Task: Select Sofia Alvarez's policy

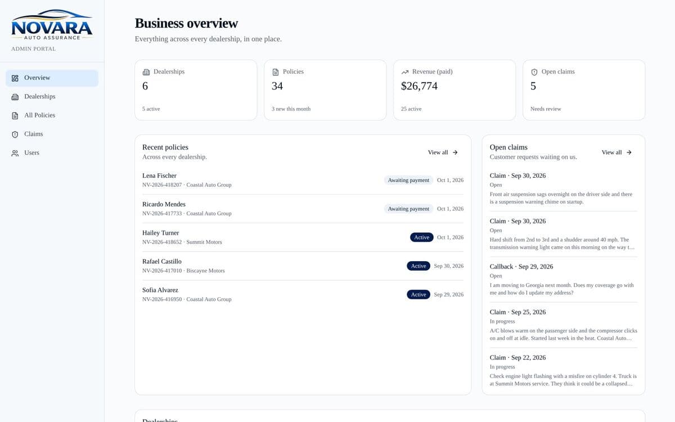Action: point(303,295)
